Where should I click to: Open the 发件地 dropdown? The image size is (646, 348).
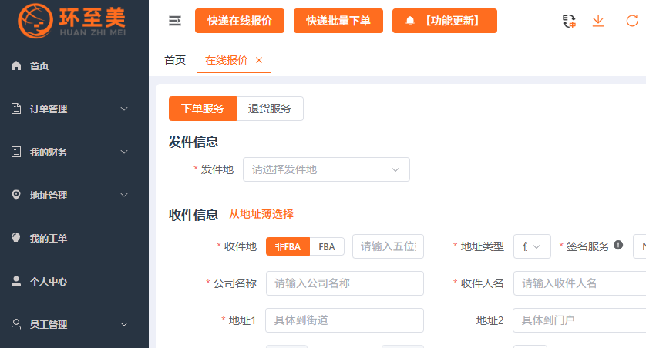[x=326, y=169]
